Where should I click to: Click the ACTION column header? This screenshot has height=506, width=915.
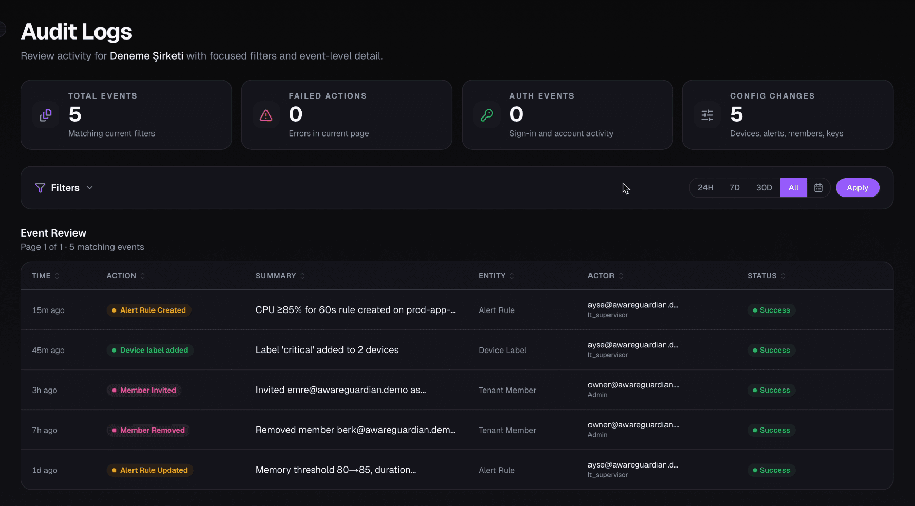[122, 276]
